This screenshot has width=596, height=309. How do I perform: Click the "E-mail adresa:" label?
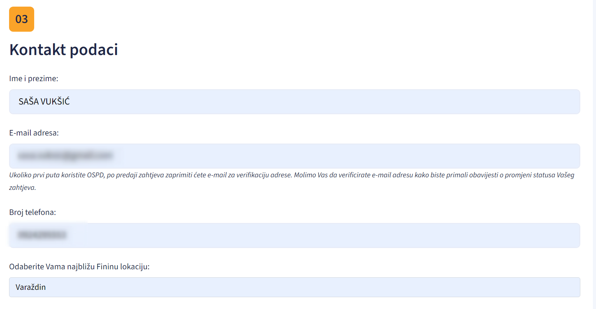(x=34, y=133)
